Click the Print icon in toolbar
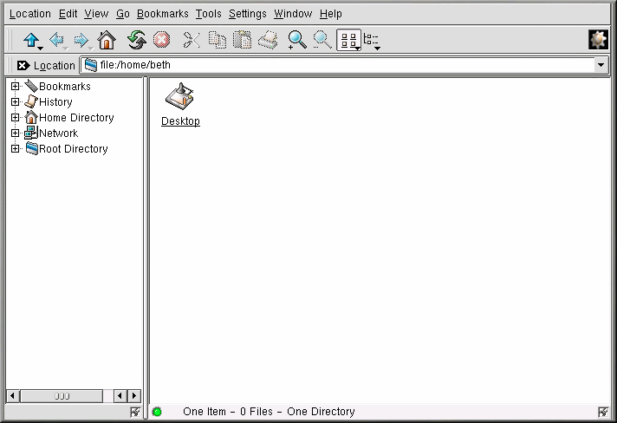This screenshot has height=423, width=617. (269, 40)
